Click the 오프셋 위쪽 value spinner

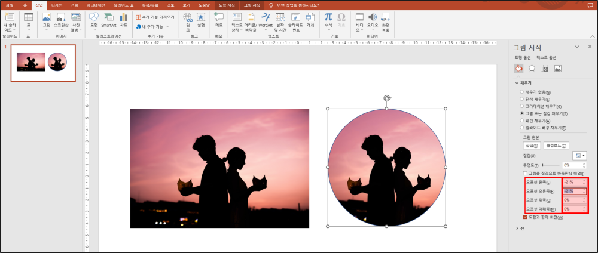pyautogui.click(x=584, y=200)
